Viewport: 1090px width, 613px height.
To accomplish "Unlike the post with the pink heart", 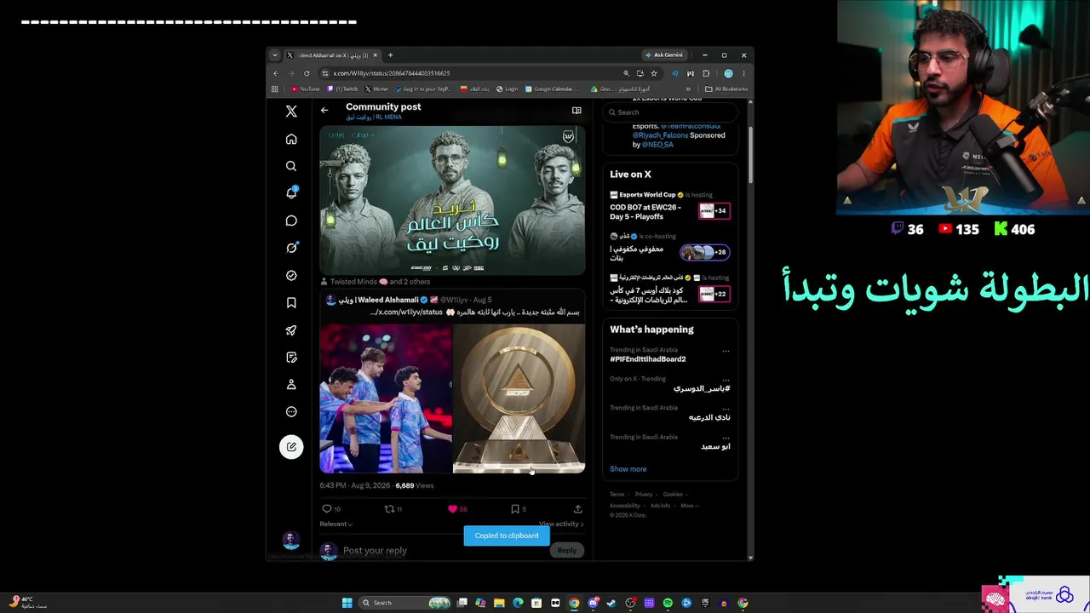I will pyautogui.click(x=452, y=509).
